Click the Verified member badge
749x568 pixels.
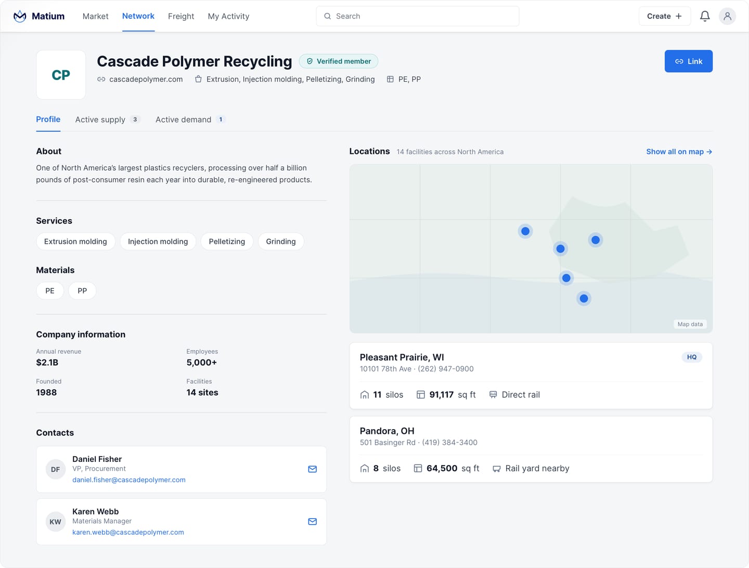point(339,61)
